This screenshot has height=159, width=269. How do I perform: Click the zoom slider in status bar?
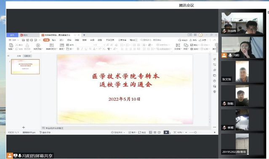195,132
